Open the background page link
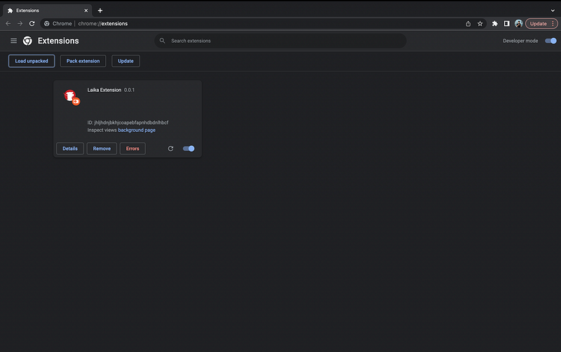This screenshot has width=561, height=352. (137, 130)
